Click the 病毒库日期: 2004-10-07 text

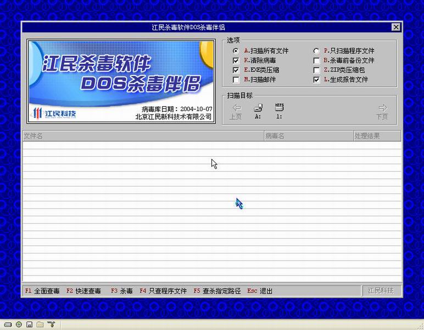tap(177, 109)
